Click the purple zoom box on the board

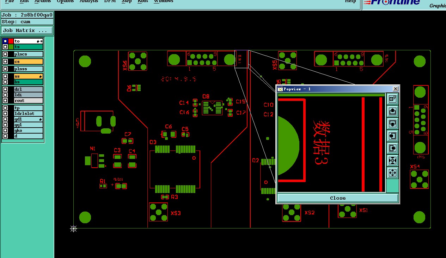tap(242, 59)
